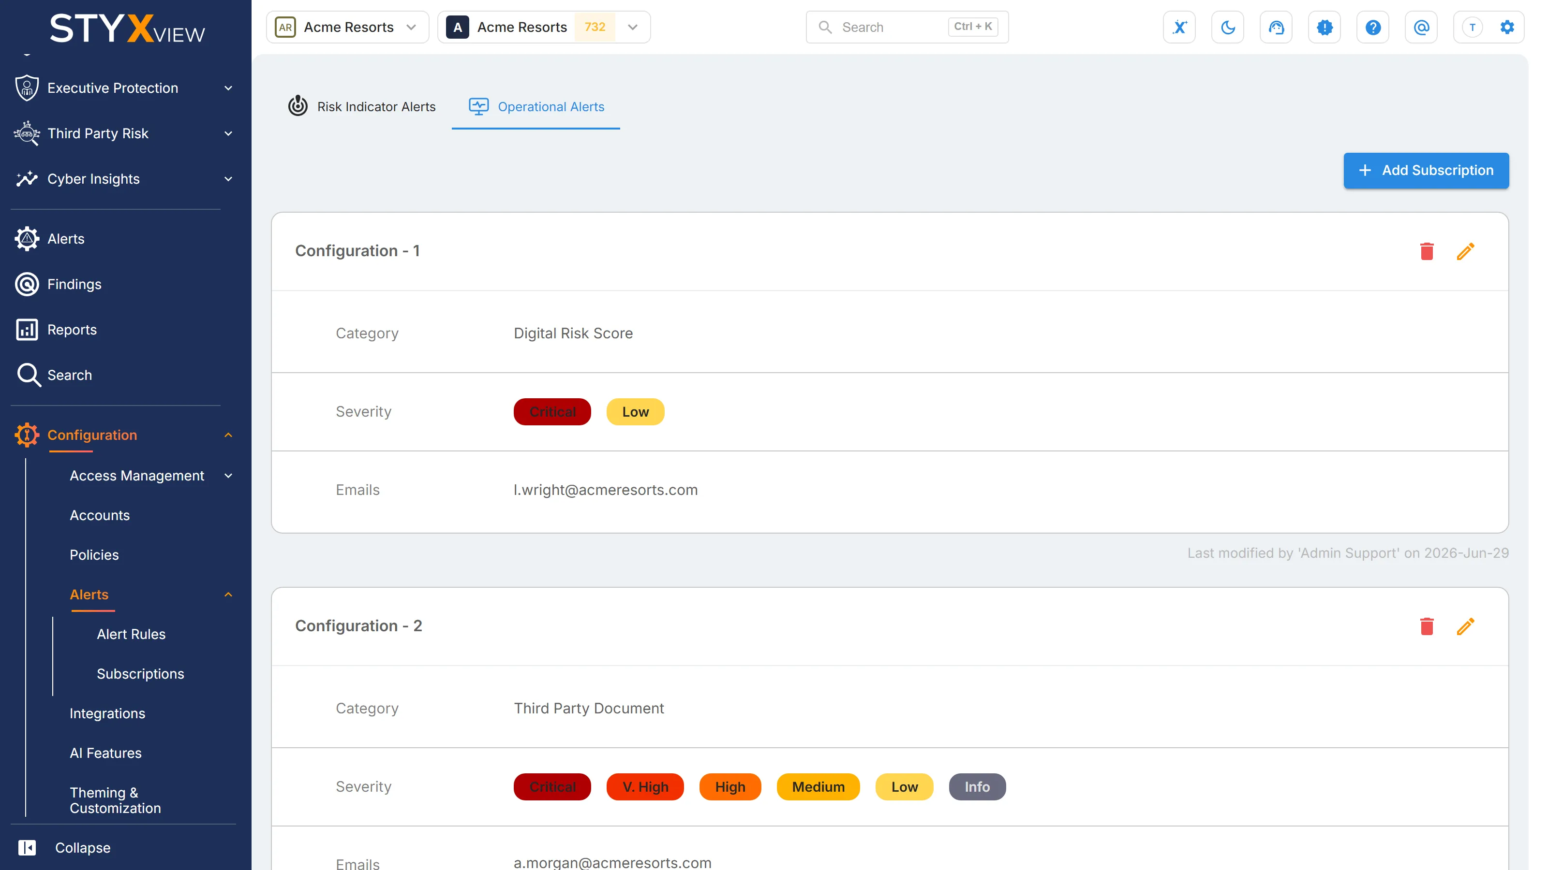Open the user T avatar
The width and height of the screenshot is (1548, 870).
[1472, 27]
